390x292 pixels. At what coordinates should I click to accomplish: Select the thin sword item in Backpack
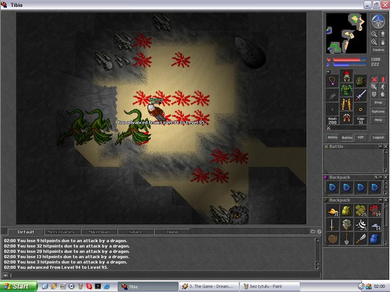click(333, 225)
